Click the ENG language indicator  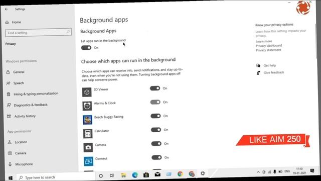tap(287, 171)
